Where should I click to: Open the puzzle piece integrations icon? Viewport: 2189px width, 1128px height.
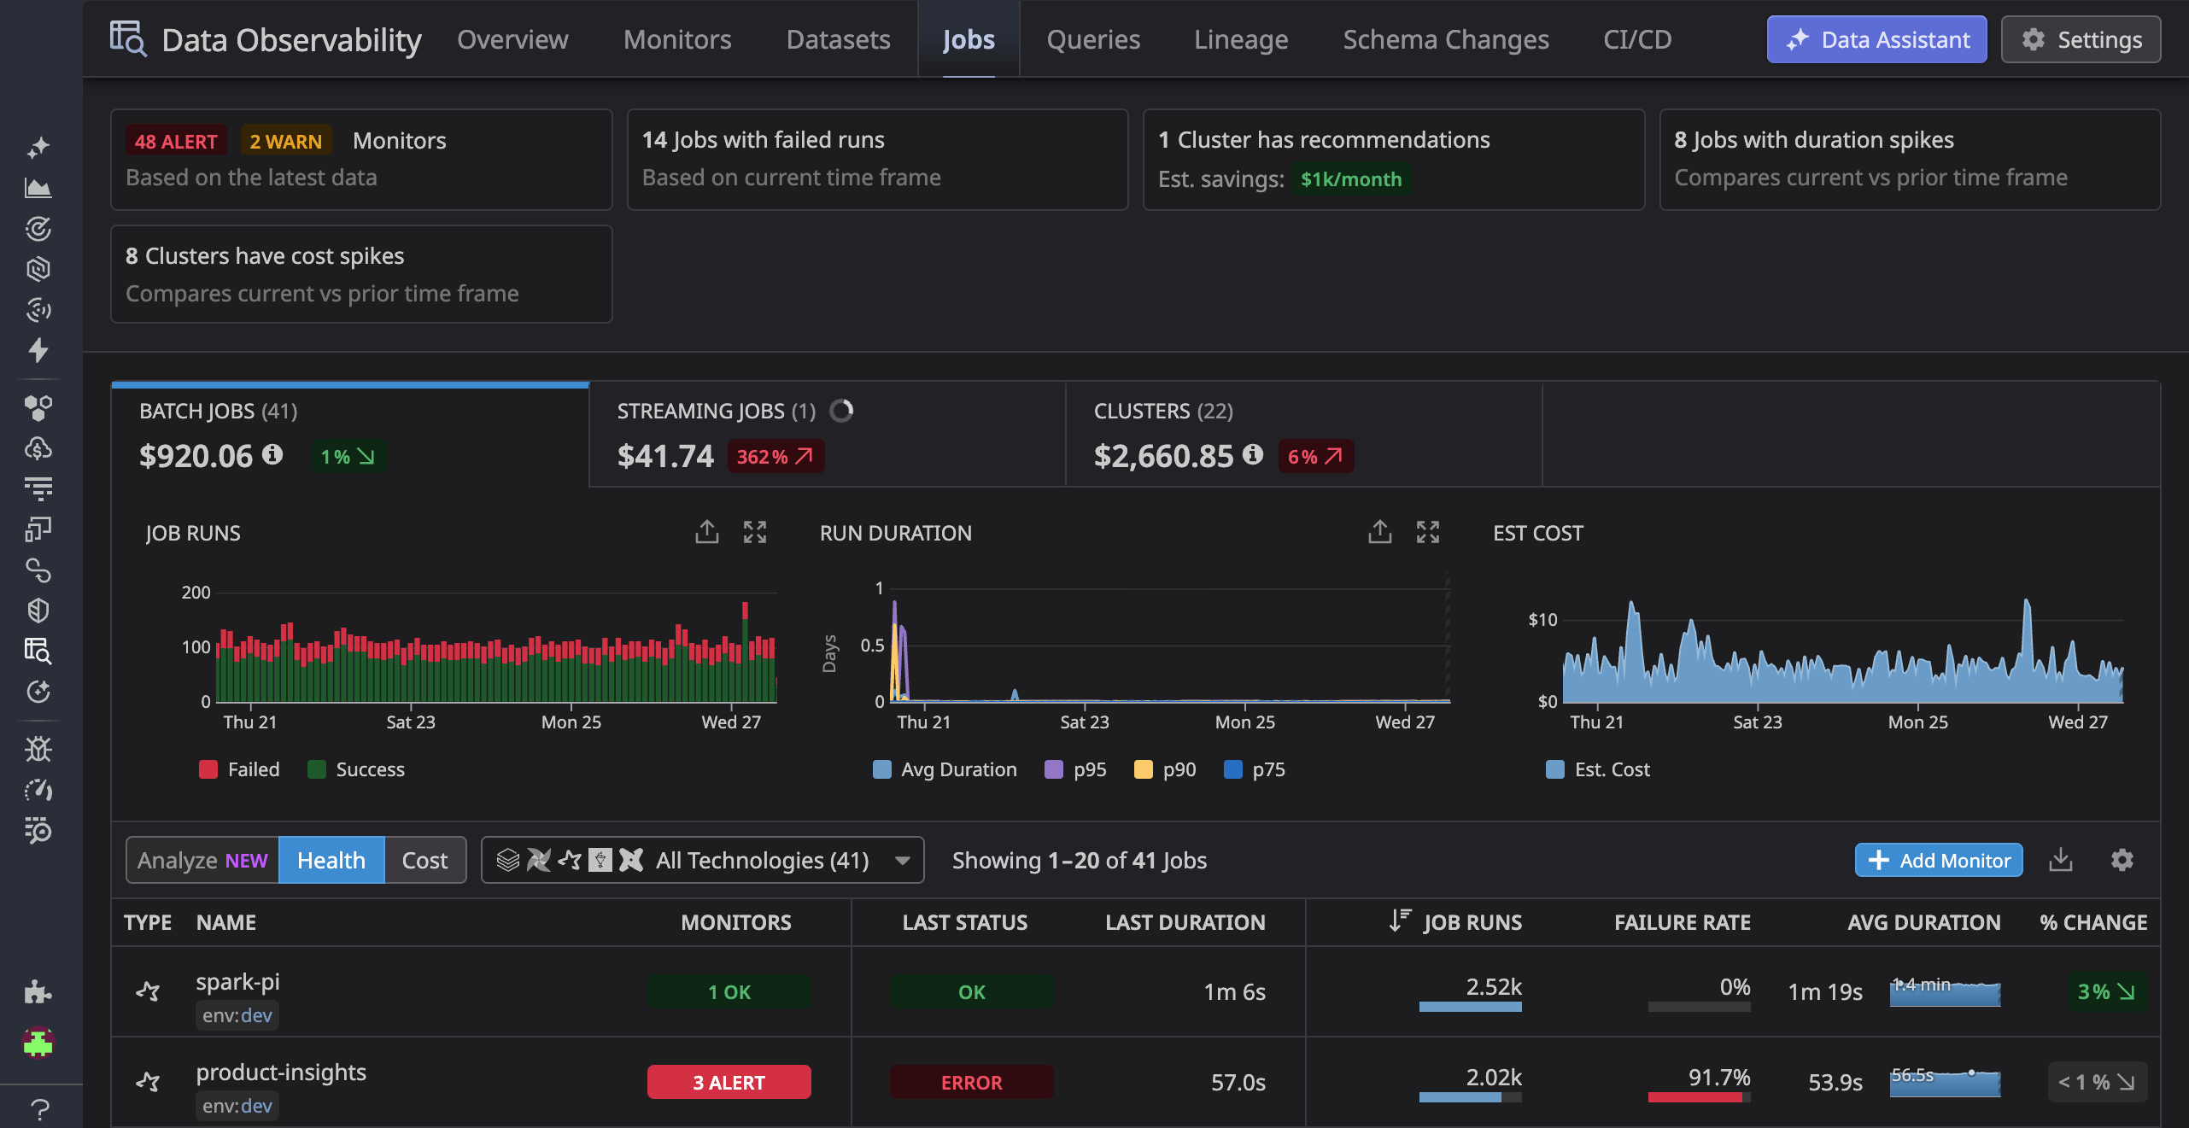coord(38,991)
